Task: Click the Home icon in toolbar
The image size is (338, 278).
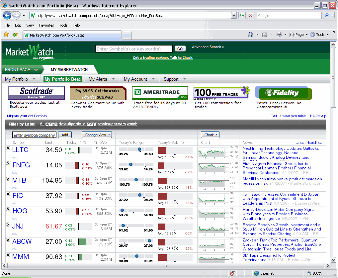Action: pyautogui.click(x=251, y=35)
